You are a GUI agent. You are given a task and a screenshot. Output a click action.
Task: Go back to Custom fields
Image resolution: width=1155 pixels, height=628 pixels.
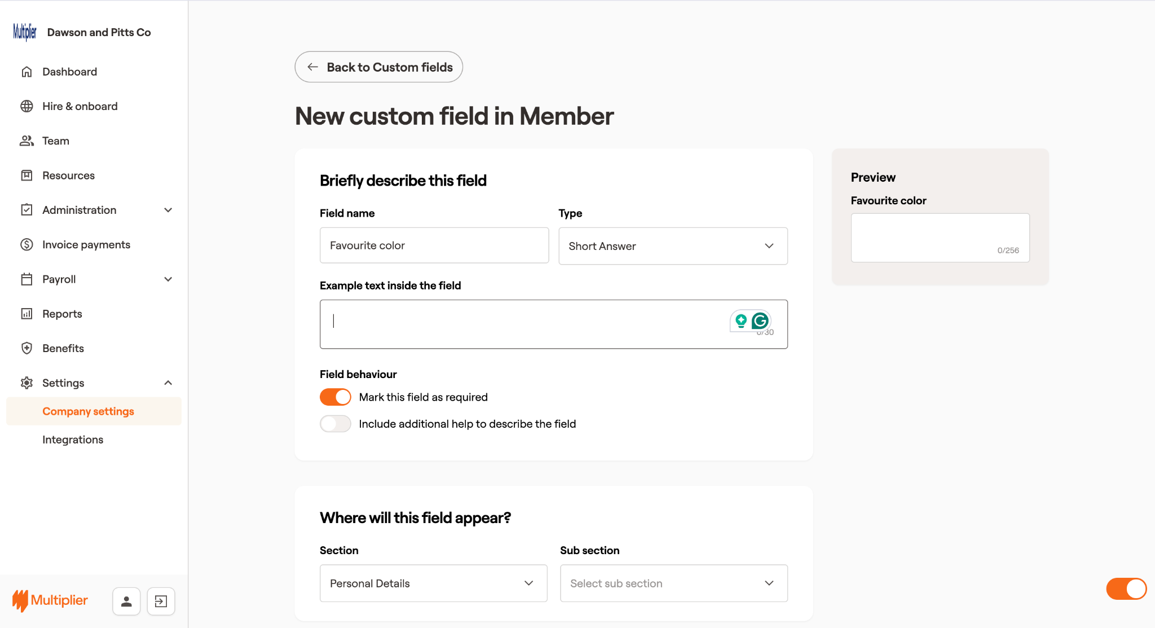pos(379,67)
